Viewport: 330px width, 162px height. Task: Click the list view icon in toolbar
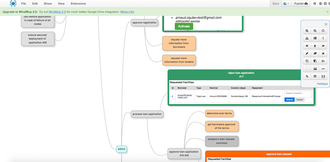[315, 38]
